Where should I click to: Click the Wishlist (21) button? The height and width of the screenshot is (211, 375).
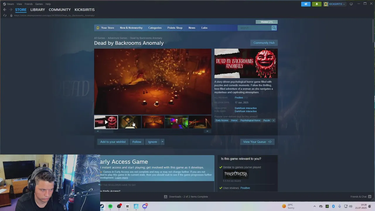coord(267,22)
